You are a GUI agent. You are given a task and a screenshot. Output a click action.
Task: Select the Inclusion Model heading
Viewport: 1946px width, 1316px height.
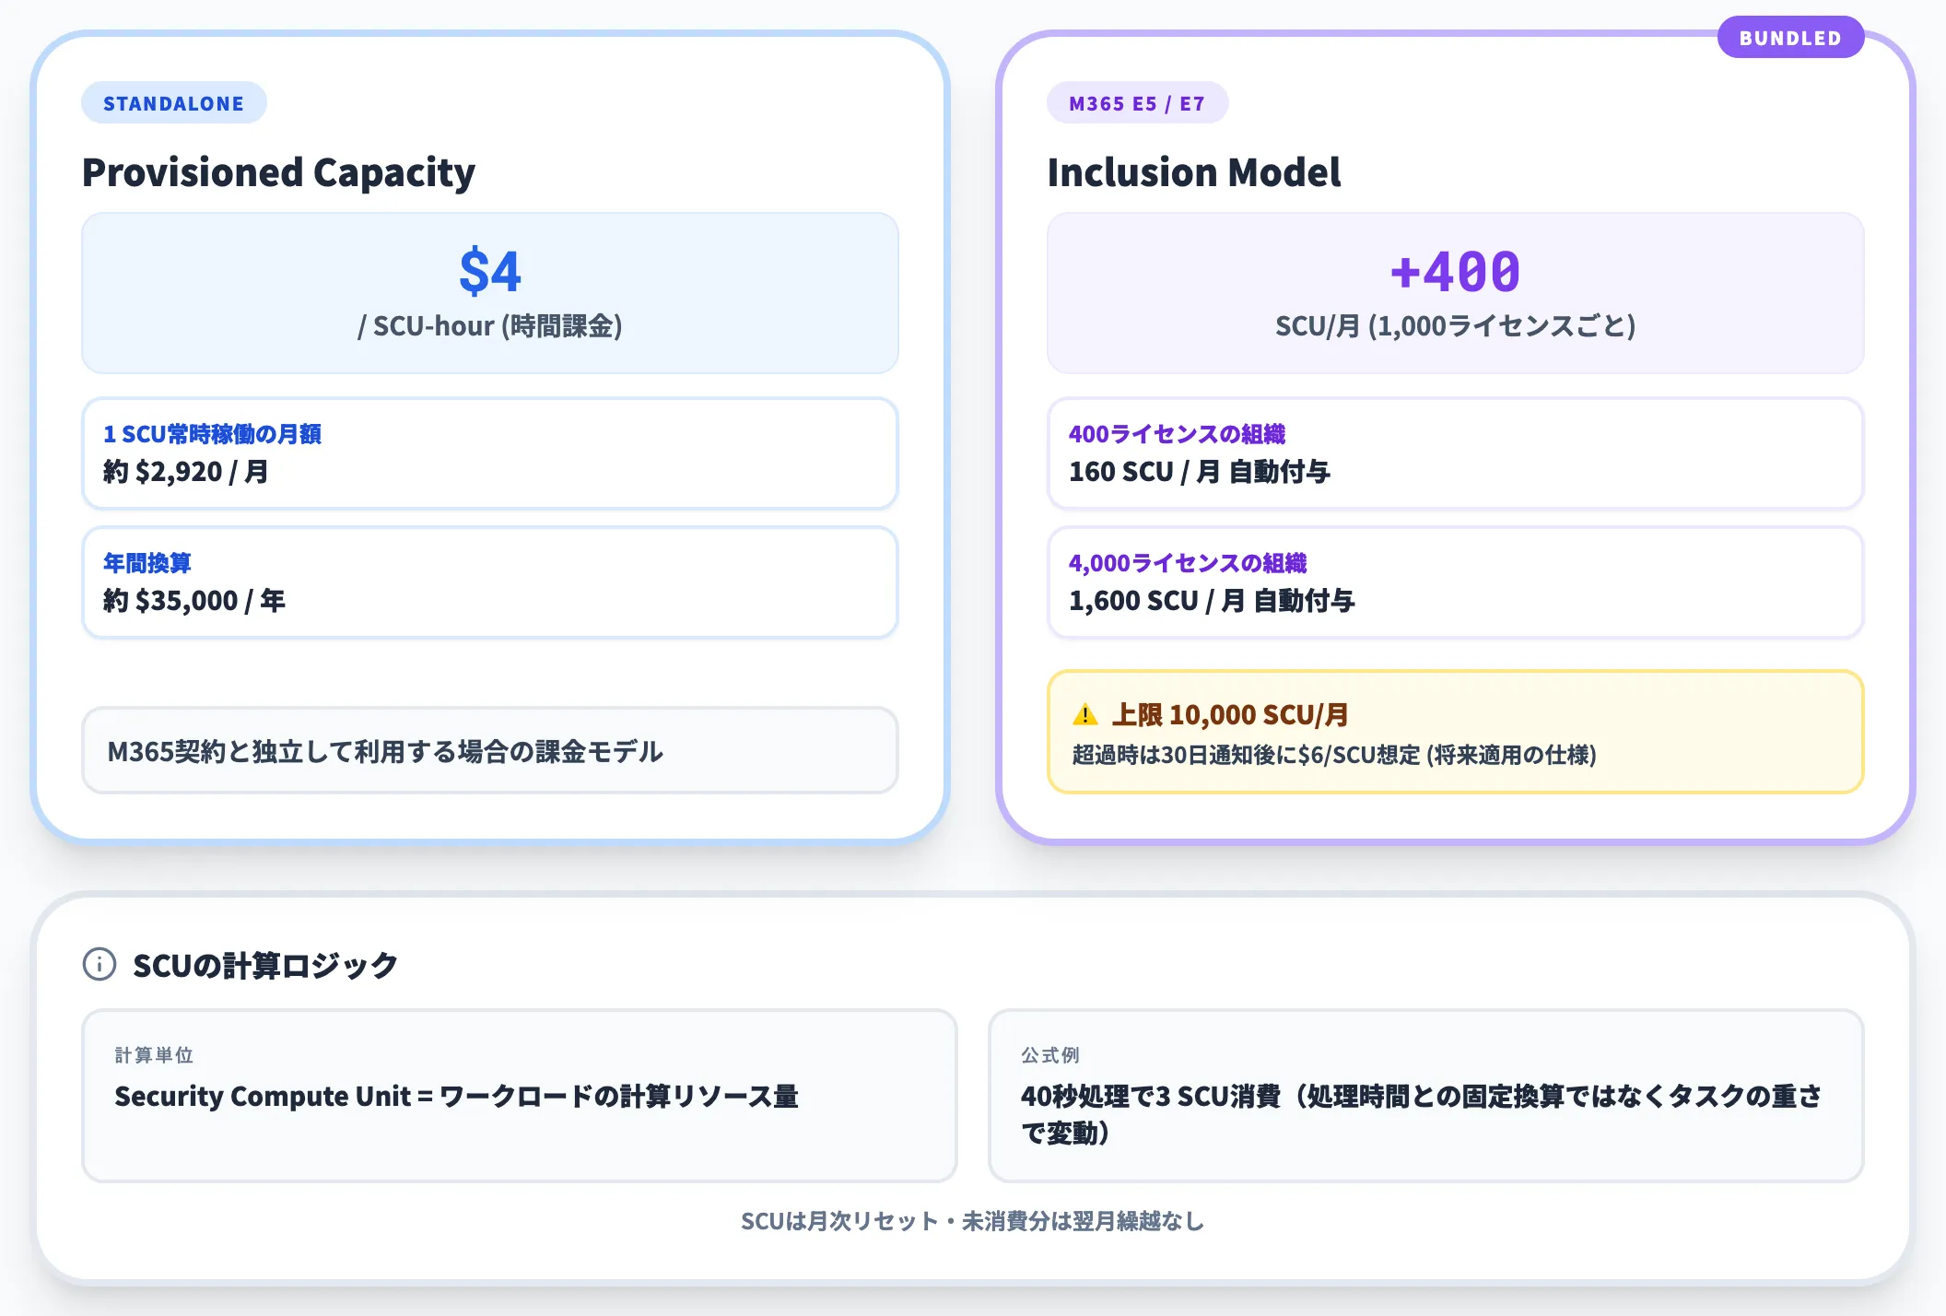tap(1194, 172)
